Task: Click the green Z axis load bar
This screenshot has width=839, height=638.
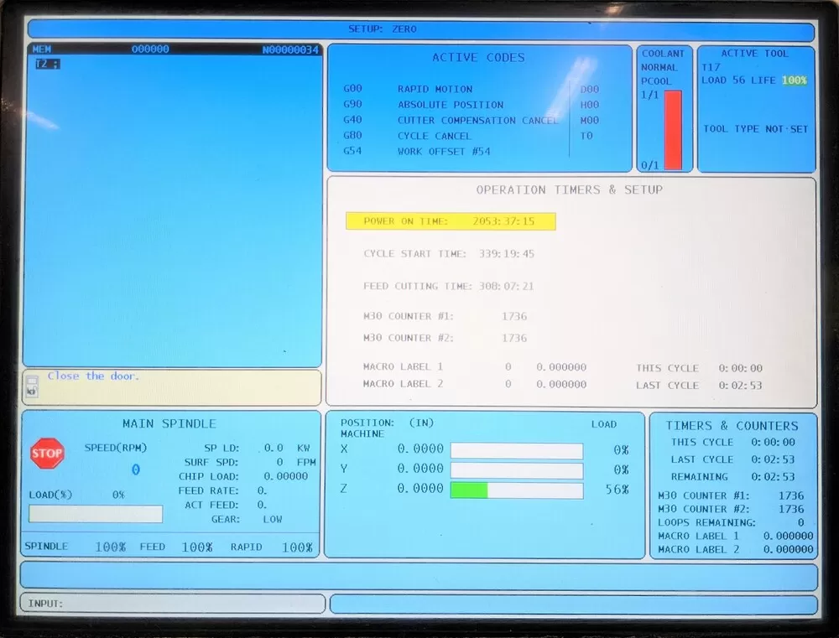Action: pos(469,490)
